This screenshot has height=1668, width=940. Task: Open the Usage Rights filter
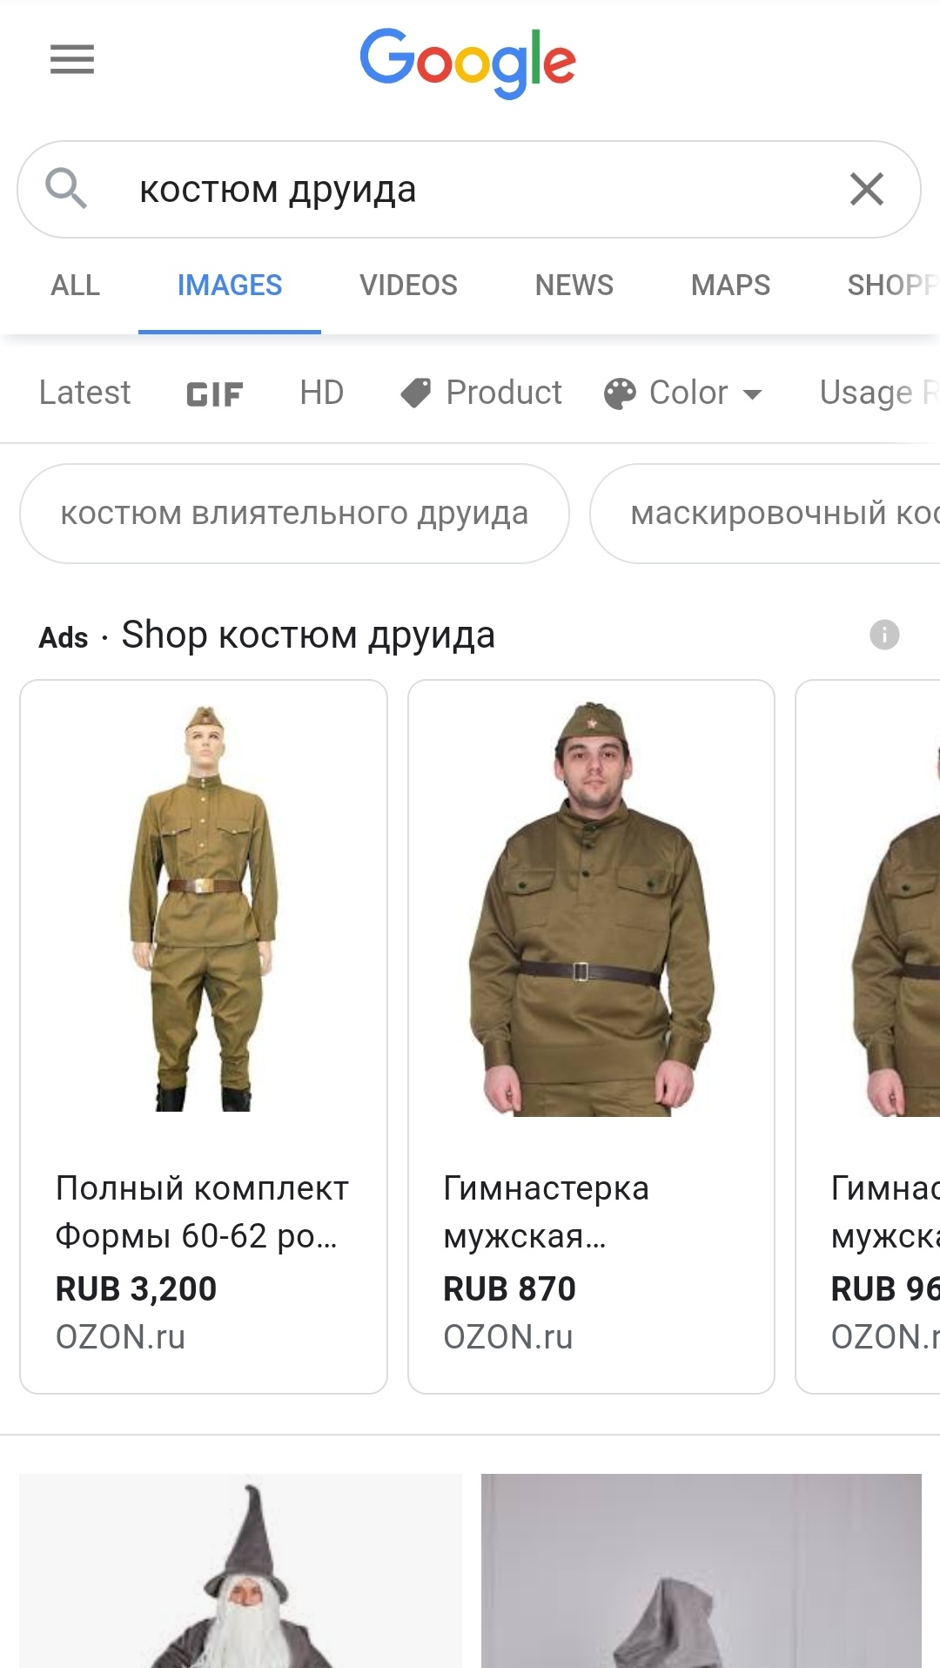tap(879, 393)
